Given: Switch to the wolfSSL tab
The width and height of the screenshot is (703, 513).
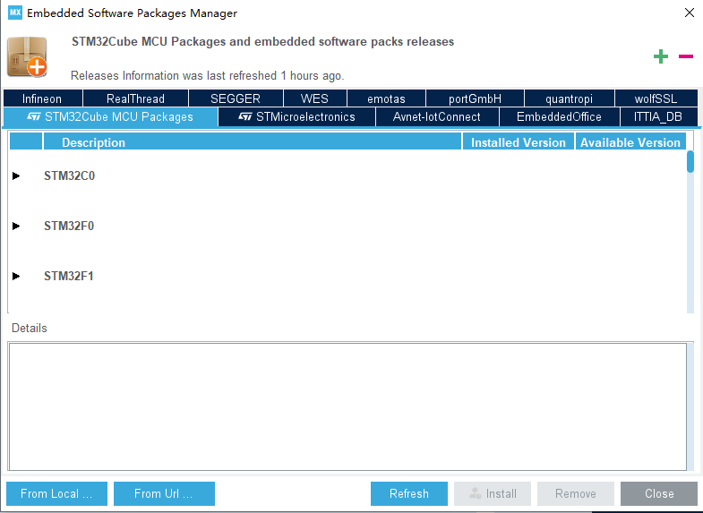Looking at the screenshot, I should pyautogui.click(x=656, y=98).
